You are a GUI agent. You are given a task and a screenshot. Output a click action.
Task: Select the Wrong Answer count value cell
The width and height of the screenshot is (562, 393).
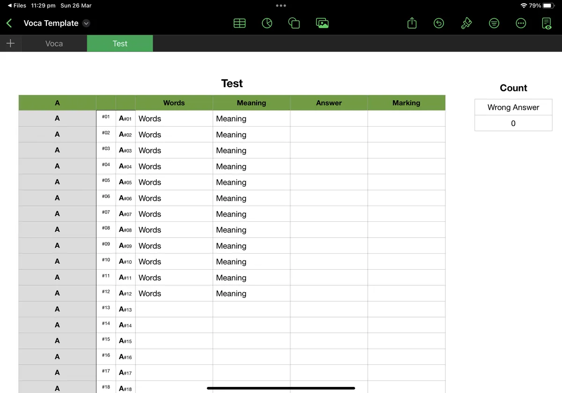[513, 123]
